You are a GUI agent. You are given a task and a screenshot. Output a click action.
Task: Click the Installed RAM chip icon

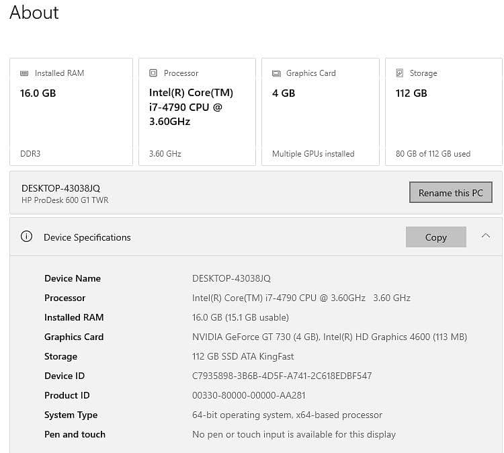coord(24,73)
